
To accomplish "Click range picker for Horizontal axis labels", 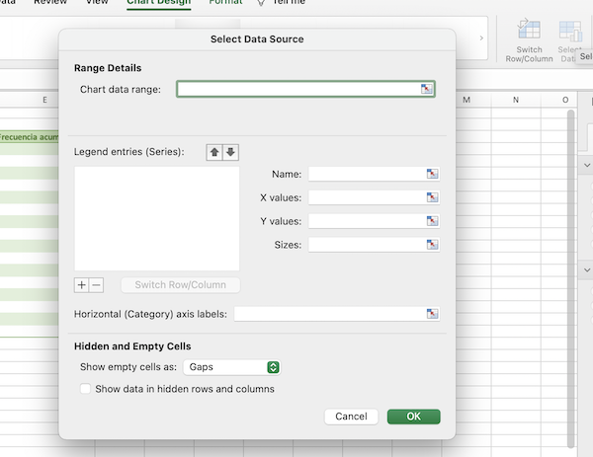I will (x=432, y=314).
